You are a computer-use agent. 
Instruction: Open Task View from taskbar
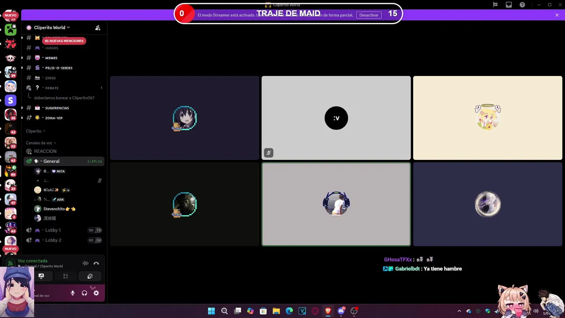pyautogui.click(x=237, y=311)
